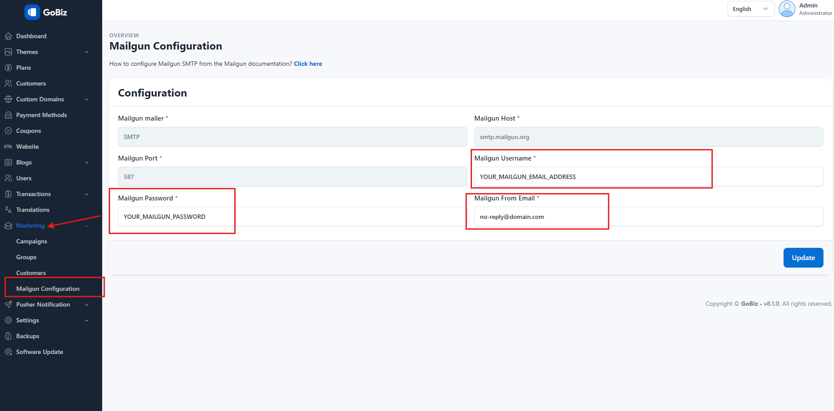Click the 'Mailgun Configuration' page heading
834x411 pixels.
(x=166, y=46)
